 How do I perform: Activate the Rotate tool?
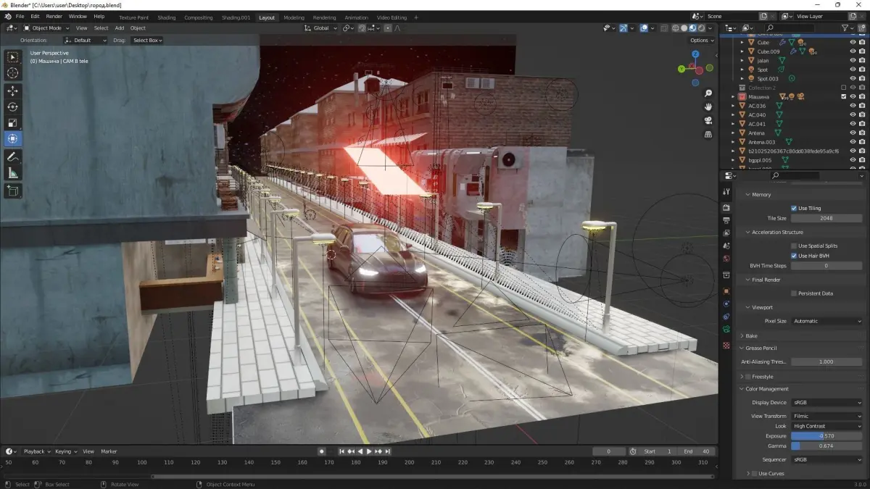[13, 106]
